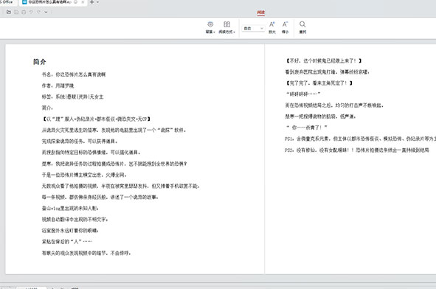The height and width of the screenshot is (289, 436).
Task: Click the 简介 heading
Action: pyautogui.click(x=40, y=62)
